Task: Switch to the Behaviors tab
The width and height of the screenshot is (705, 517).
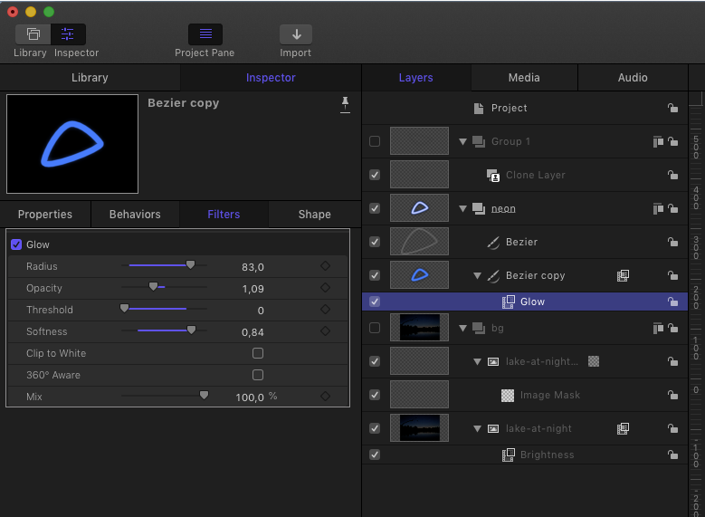Action: 135,215
